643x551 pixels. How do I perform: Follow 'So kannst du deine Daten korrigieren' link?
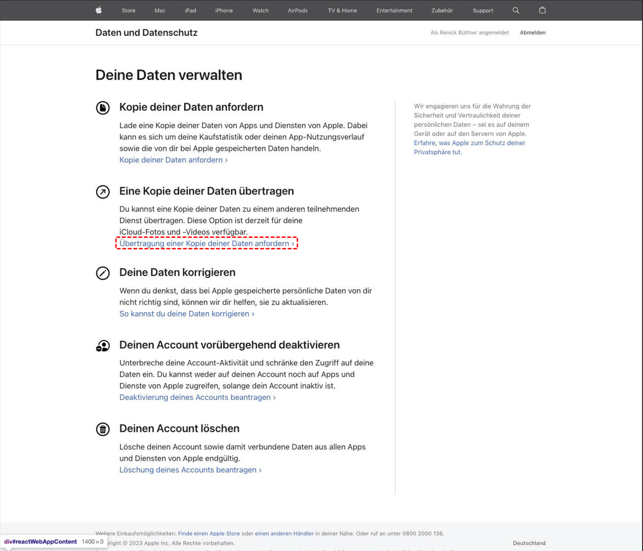[187, 314]
